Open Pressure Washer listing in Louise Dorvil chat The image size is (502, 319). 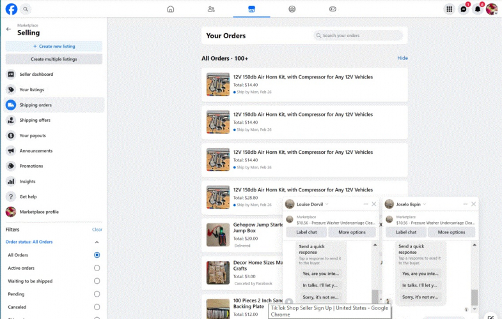331,220
